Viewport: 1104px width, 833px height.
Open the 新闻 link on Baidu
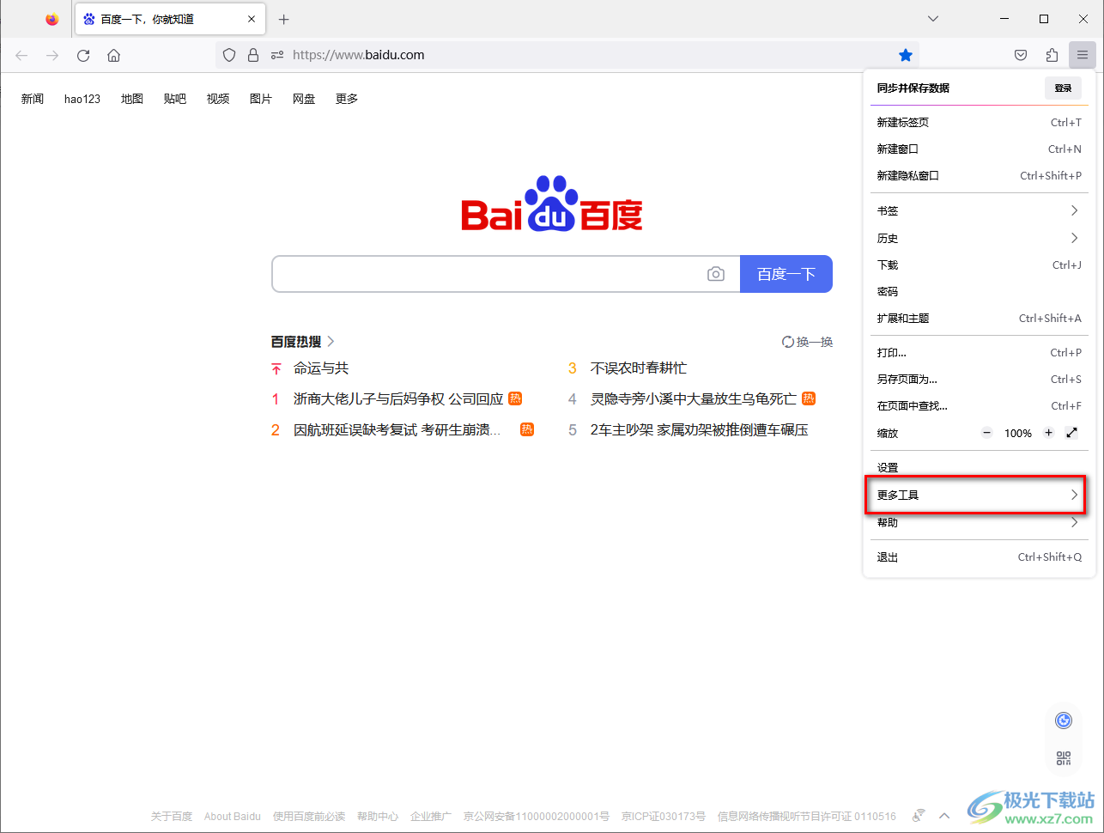[33, 99]
